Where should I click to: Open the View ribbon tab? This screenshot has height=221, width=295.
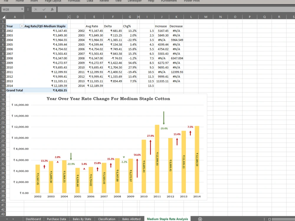(x=118, y=1)
